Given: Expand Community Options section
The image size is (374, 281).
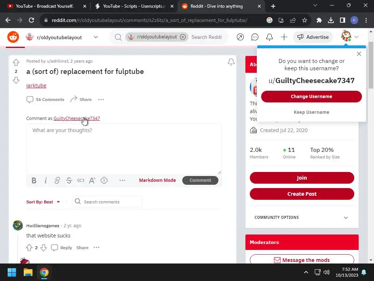Looking at the screenshot, I should pyautogui.click(x=302, y=217).
